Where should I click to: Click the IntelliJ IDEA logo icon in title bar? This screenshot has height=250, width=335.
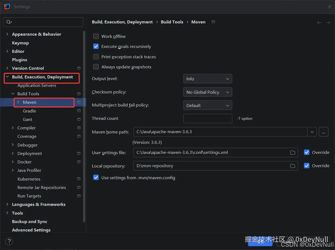(7, 7)
